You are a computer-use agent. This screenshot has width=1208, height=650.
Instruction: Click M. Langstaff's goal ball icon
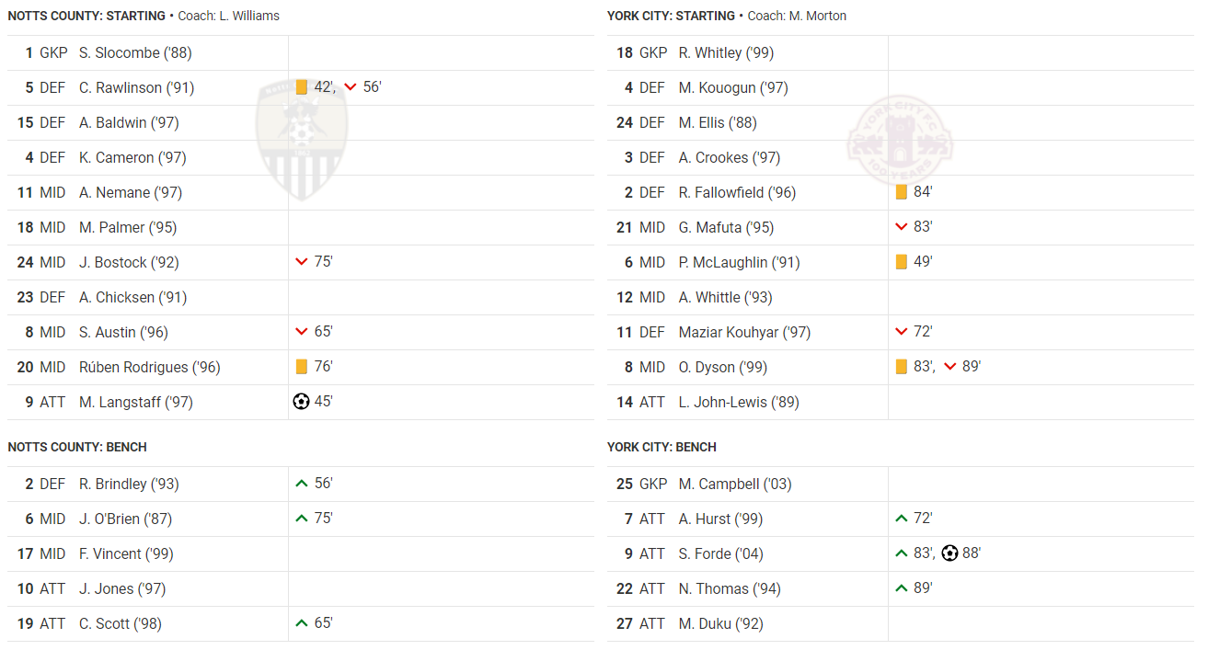click(x=301, y=402)
